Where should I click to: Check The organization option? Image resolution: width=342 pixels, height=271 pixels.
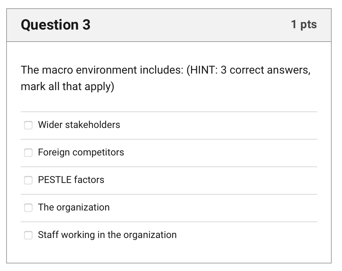[28, 208]
